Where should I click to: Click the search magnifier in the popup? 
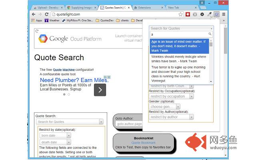210,34
